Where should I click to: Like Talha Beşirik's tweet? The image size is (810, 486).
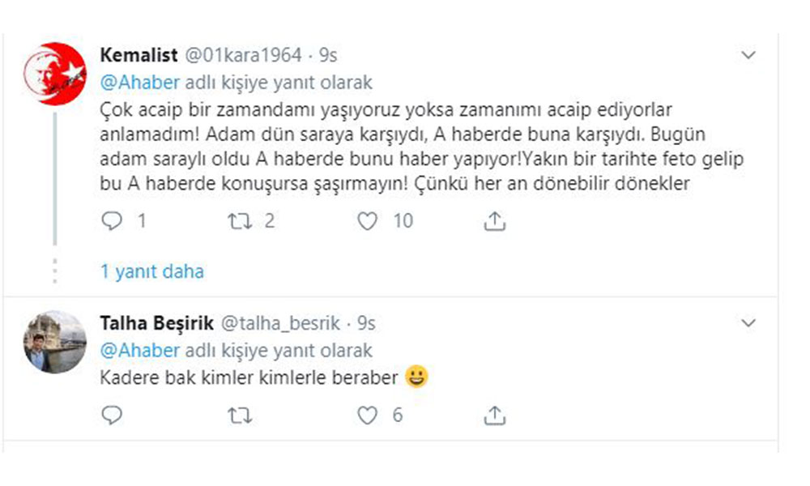pos(368,416)
